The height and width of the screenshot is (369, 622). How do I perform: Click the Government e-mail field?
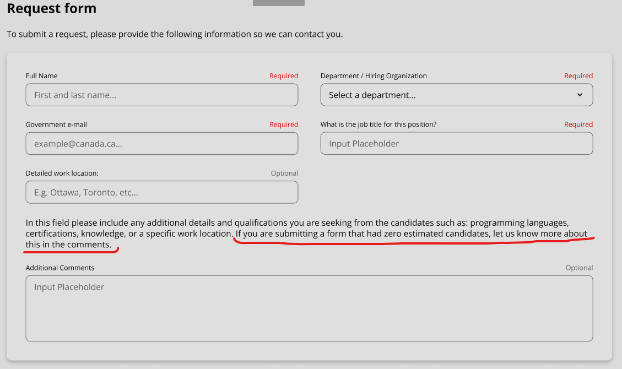point(161,143)
